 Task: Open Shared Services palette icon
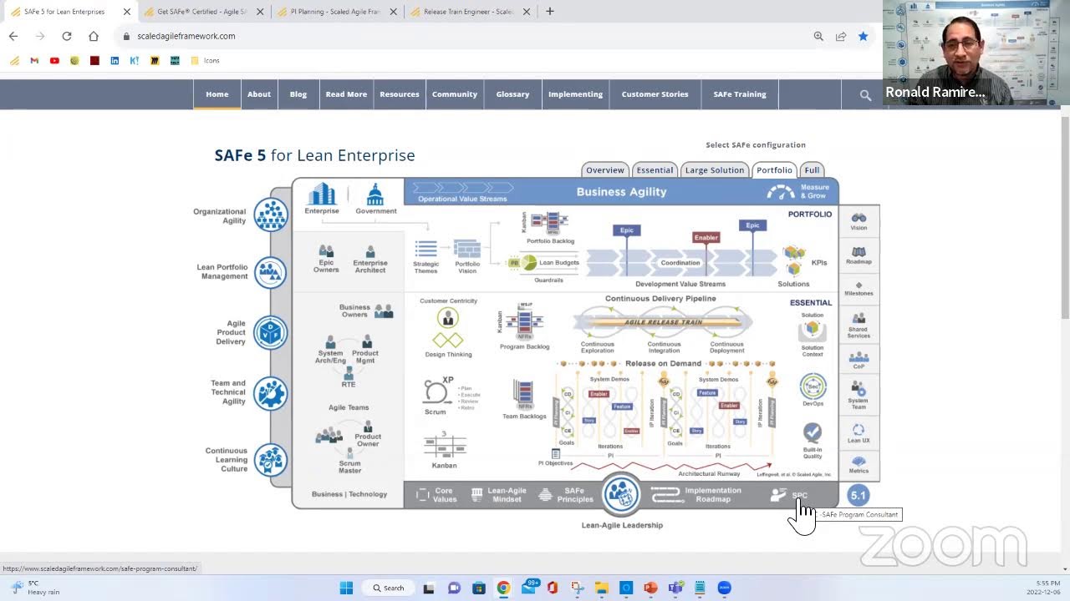tap(859, 318)
